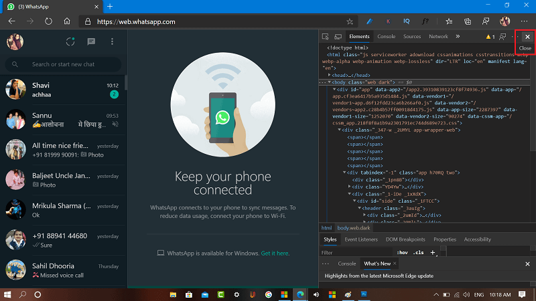Screen dimensions: 536x301
Task: Open chat with Sannu
Action: pyautogui.click(x=63, y=120)
